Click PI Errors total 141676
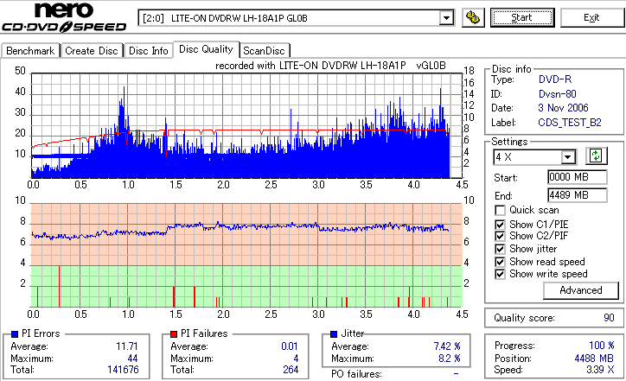 pos(123,370)
